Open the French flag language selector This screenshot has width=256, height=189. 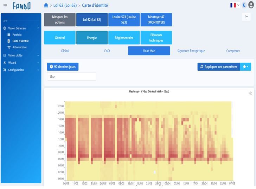pos(235,5)
